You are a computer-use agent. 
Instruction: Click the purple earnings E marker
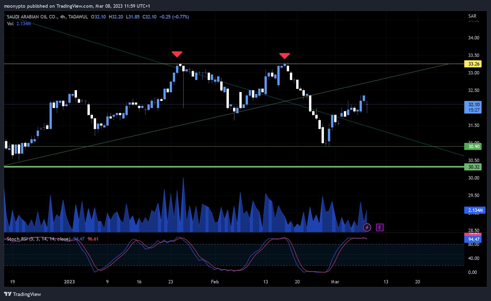pos(380,227)
